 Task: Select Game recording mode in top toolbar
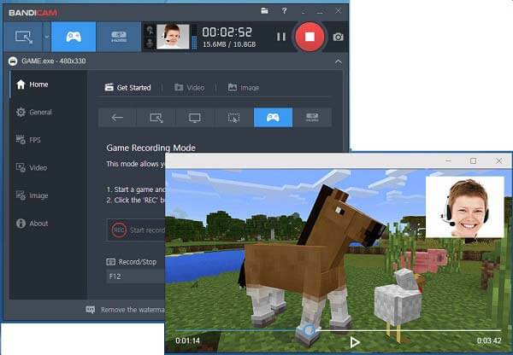(x=74, y=37)
